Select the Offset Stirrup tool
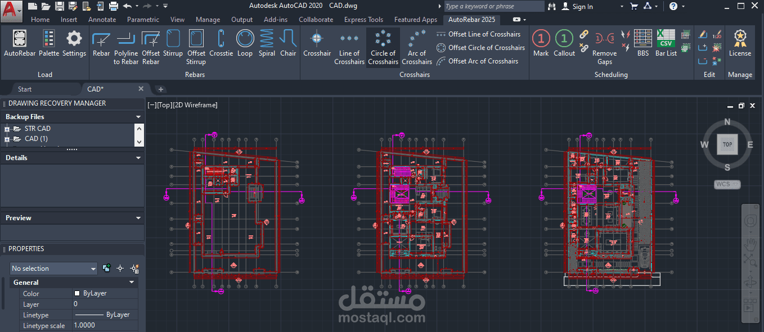764x332 pixels. coord(196,48)
